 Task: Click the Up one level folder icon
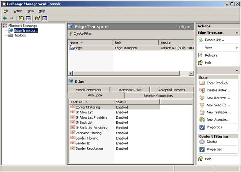(x=21, y=18)
